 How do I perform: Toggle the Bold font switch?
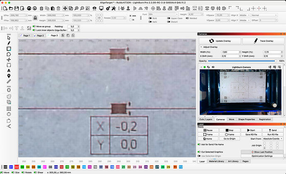150,18
